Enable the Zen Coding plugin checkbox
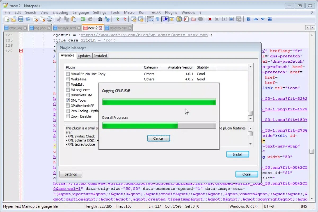Image resolution: width=318 pixels, height=212 pixels. tap(68, 111)
